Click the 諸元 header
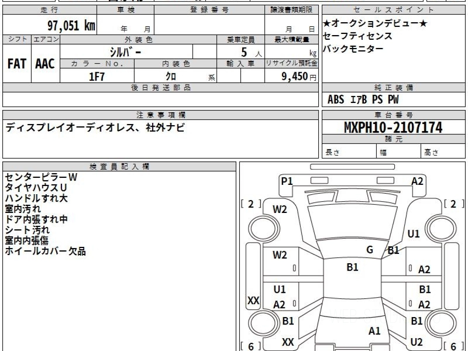468x351 pixels. click(x=394, y=139)
